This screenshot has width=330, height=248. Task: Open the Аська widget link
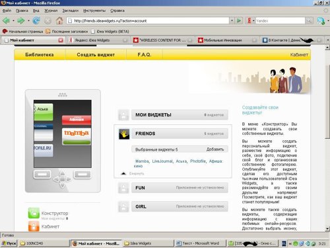[181, 161]
